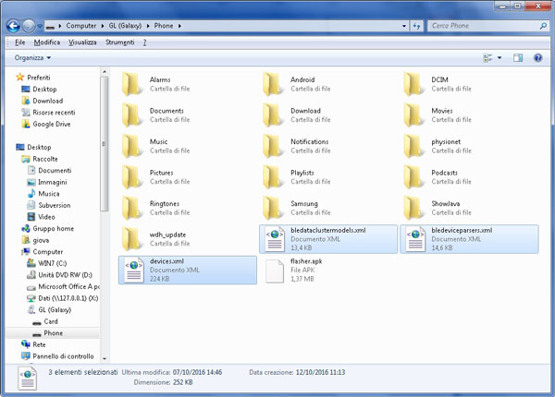Select the devices.xml file
The width and height of the screenshot is (555, 397).
166,261
